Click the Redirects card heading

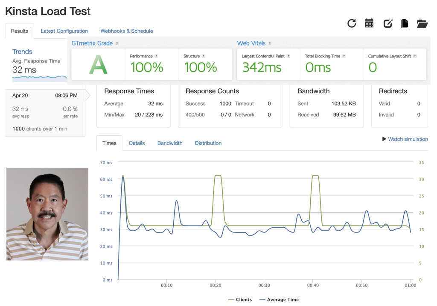click(x=393, y=91)
